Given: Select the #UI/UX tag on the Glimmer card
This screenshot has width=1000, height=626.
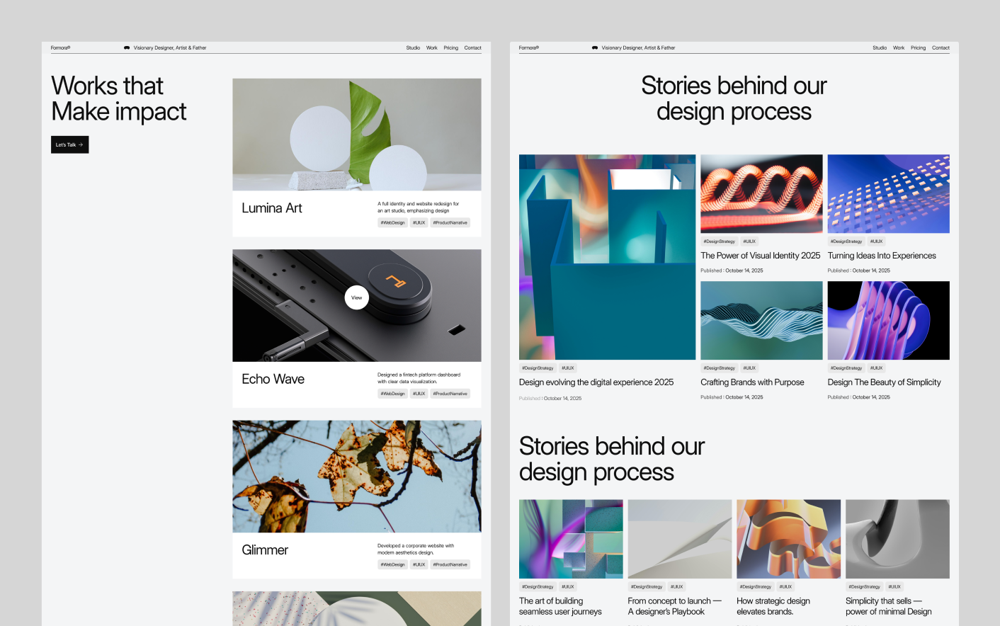Looking at the screenshot, I should (x=419, y=565).
